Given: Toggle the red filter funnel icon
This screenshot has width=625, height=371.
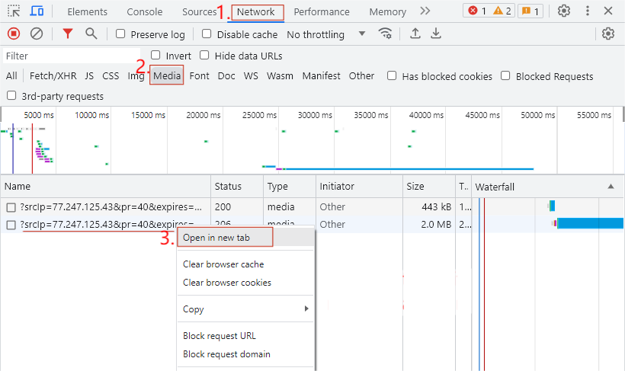Looking at the screenshot, I should (68, 34).
